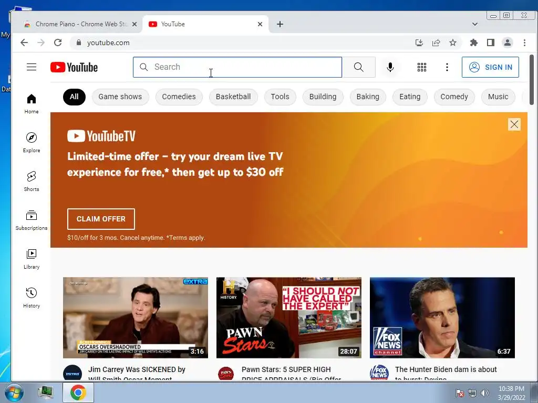
Task: Click the youtube.com address bar
Action: (x=240, y=43)
